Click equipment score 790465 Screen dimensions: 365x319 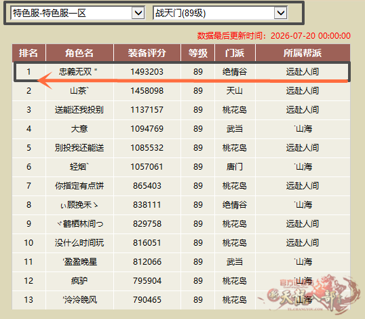(x=147, y=300)
